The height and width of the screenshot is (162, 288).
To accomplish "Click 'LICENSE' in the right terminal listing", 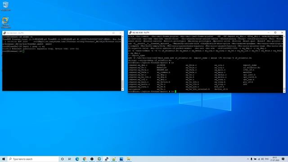I will pos(161,65).
